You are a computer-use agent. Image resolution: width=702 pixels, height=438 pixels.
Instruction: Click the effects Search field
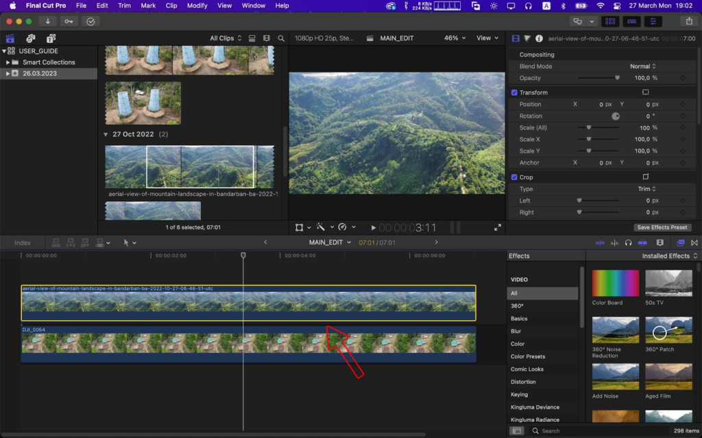[599, 431]
